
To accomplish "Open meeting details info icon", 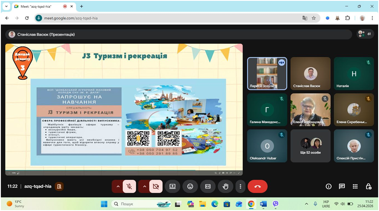I will 329,186.
